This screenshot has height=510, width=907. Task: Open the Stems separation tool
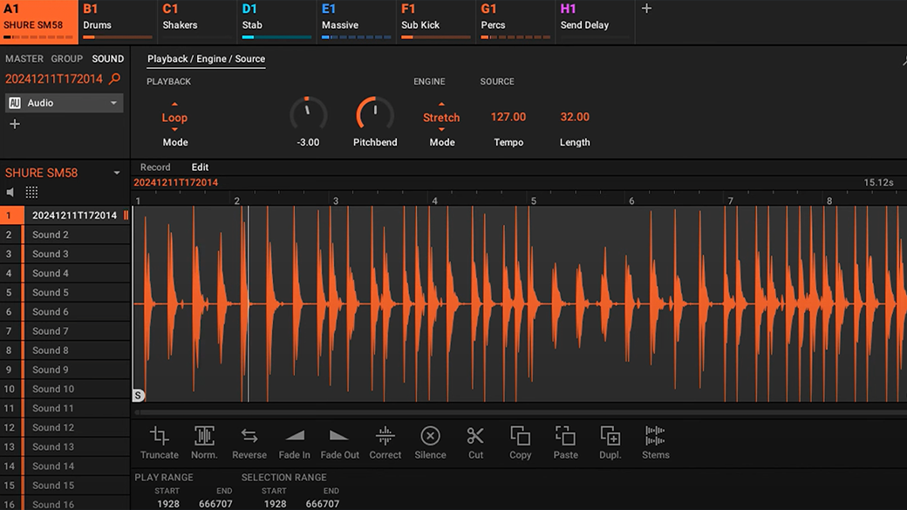[x=655, y=436]
